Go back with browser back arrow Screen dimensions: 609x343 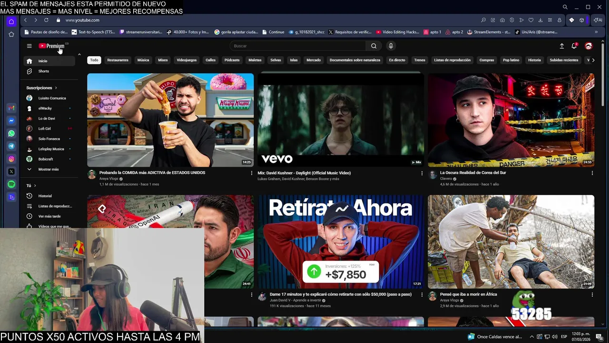click(24, 20)
